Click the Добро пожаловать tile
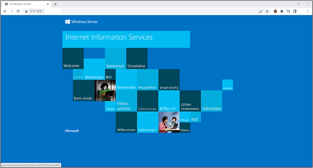 [x=190, y=101]
